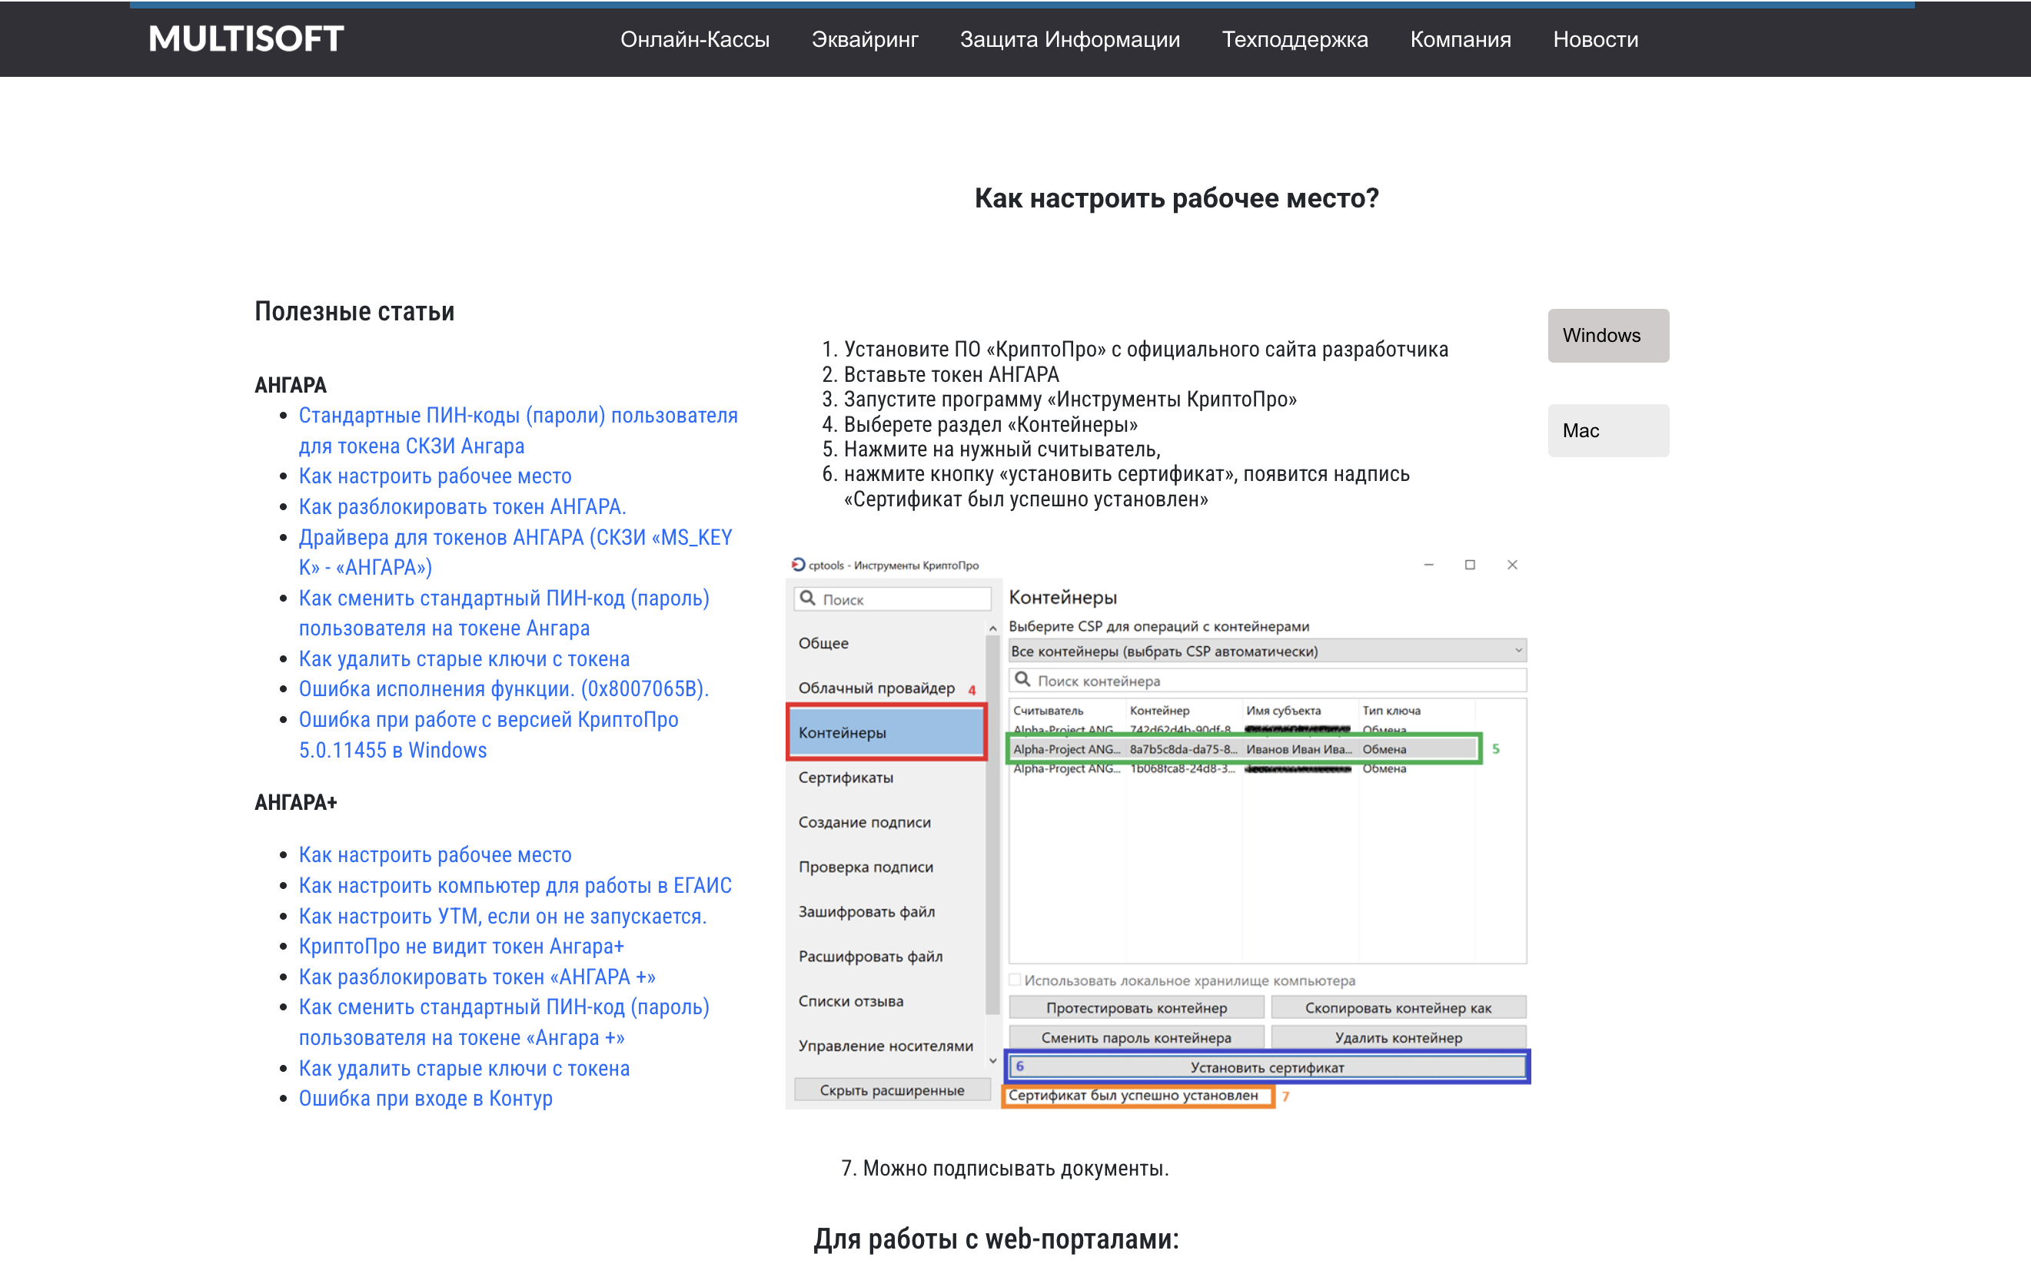Open the Онлайн-Кассы menu

coord(694,40)
